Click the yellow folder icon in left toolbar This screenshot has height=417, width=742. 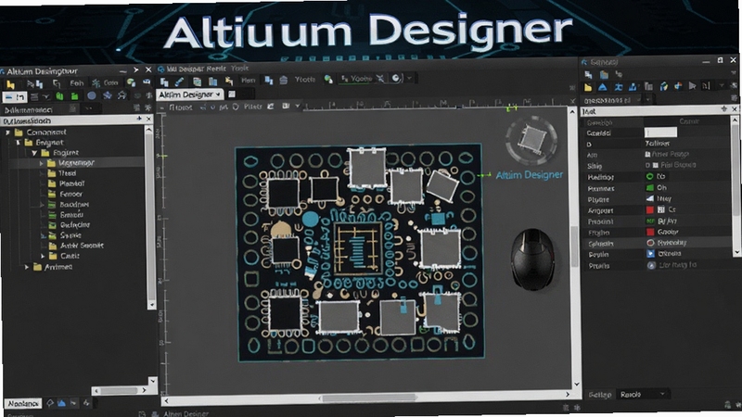[x=10, y=84]
